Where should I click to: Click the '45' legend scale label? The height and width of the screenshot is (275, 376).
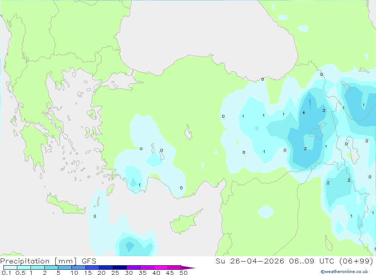170,273
